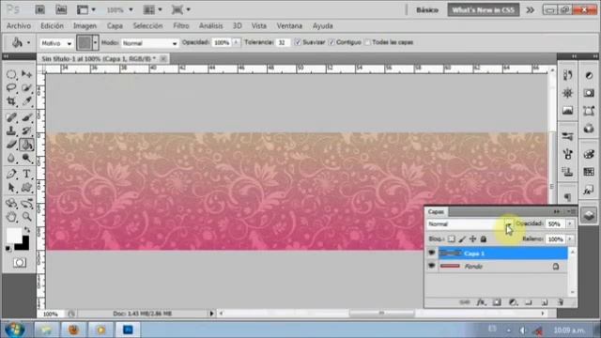Viewport: 601px width, 338px height.
Task: Open the Edición menu
Action: pyautogui.click(x=53, y=26)
